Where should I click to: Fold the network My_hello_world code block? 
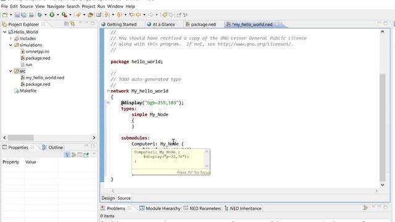(108, 91)
